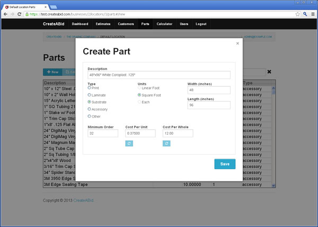318x227 pixels.
Task: Pick the Accessory type radio button
Action: (x=90, y=109)
